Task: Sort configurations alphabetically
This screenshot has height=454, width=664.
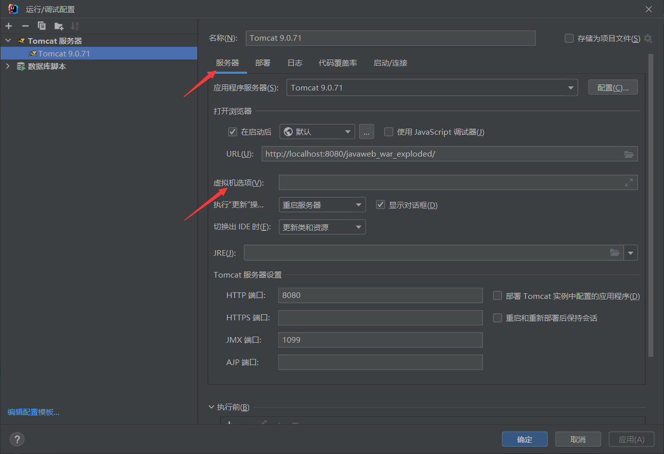Action: (x=75, y=26)
